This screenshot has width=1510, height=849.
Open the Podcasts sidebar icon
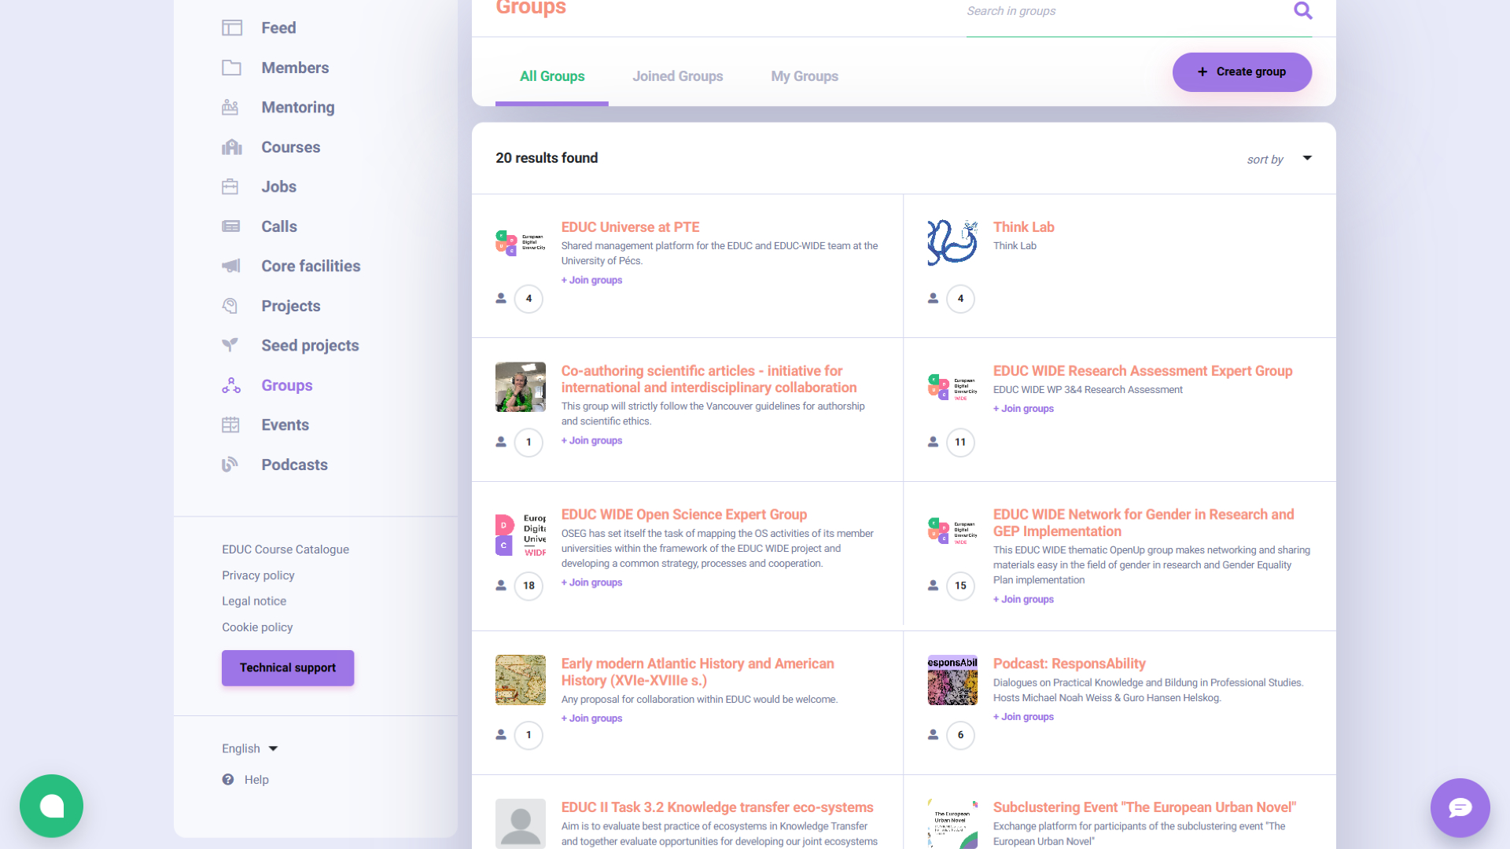coord(230,465)
